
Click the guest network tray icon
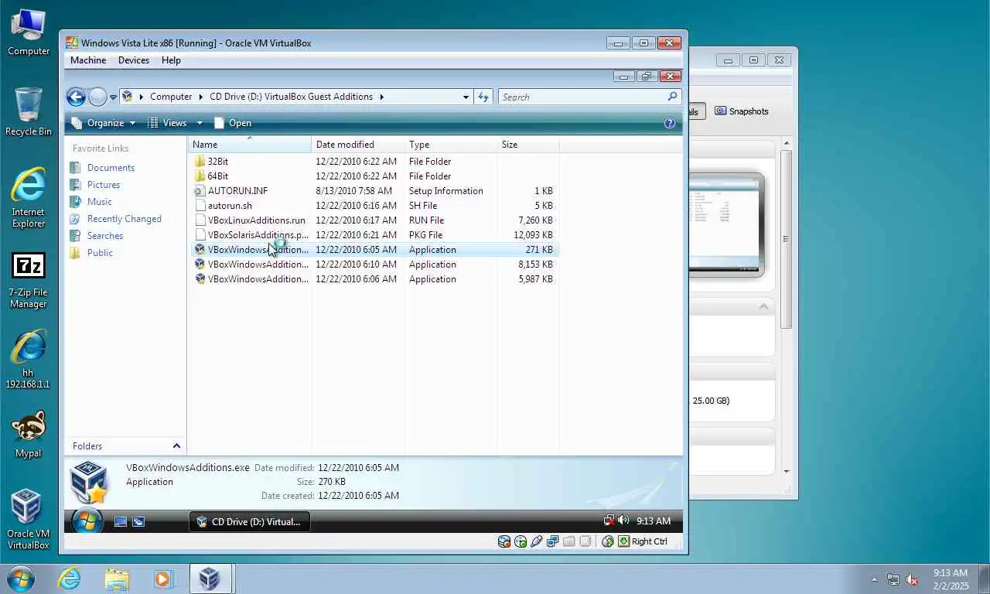coord(609,521)
